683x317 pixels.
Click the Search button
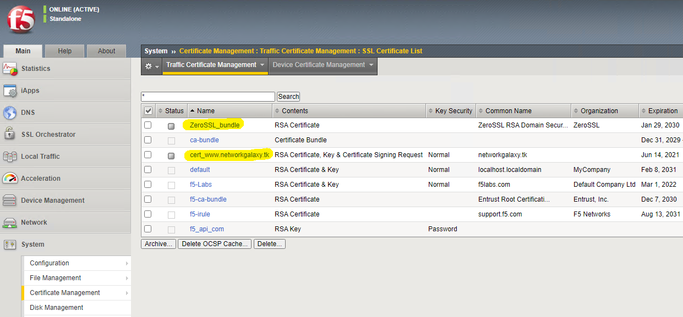(x=288, y=97)
